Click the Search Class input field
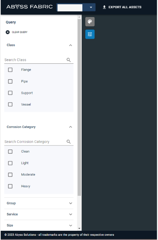158x240 pixels. coord(35,60)
